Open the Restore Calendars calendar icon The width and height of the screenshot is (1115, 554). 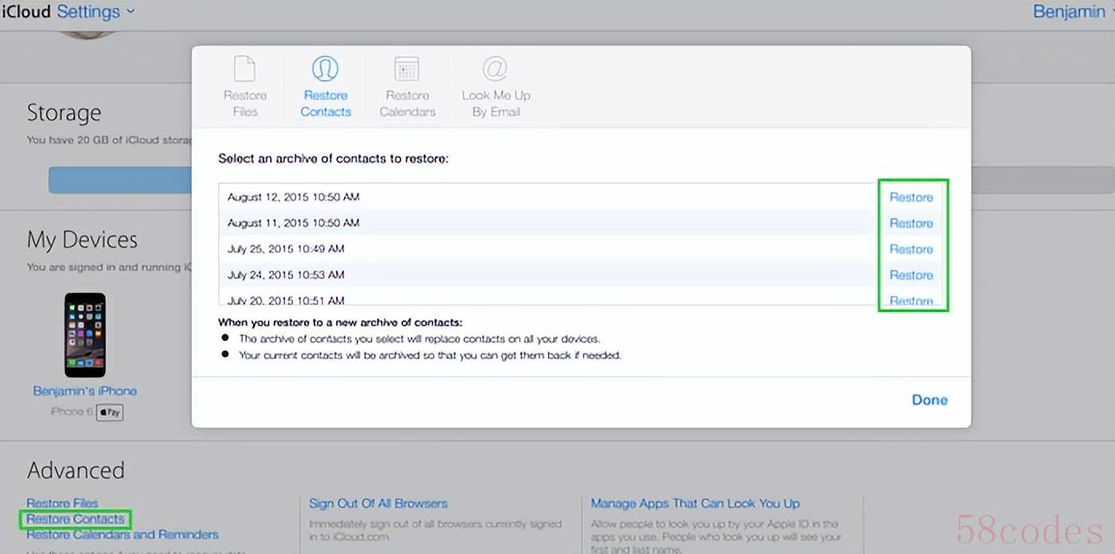pos(407,68)
